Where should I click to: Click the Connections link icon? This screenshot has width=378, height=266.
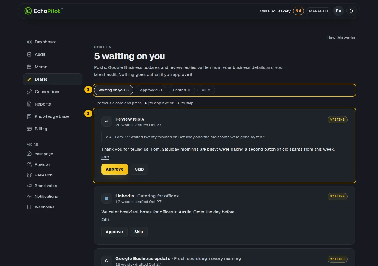click(29, 92)
